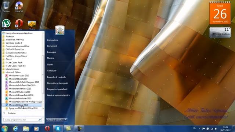Click the program list scrollbar thumb
Image resolution: width=235 pixels, height=132 pixels.
[x=43, y=74]
